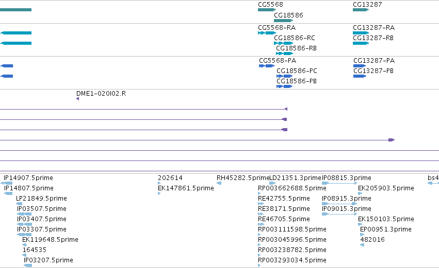Click transcript CG5568-RA
439x268 pixels.
pos(267,33)
